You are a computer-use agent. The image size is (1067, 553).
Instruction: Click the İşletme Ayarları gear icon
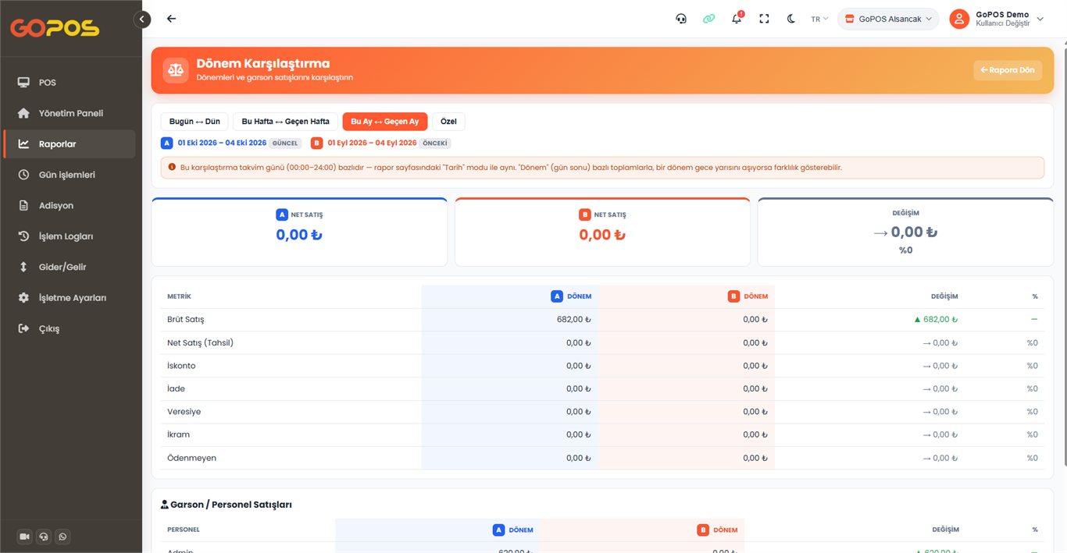(23, 298)
